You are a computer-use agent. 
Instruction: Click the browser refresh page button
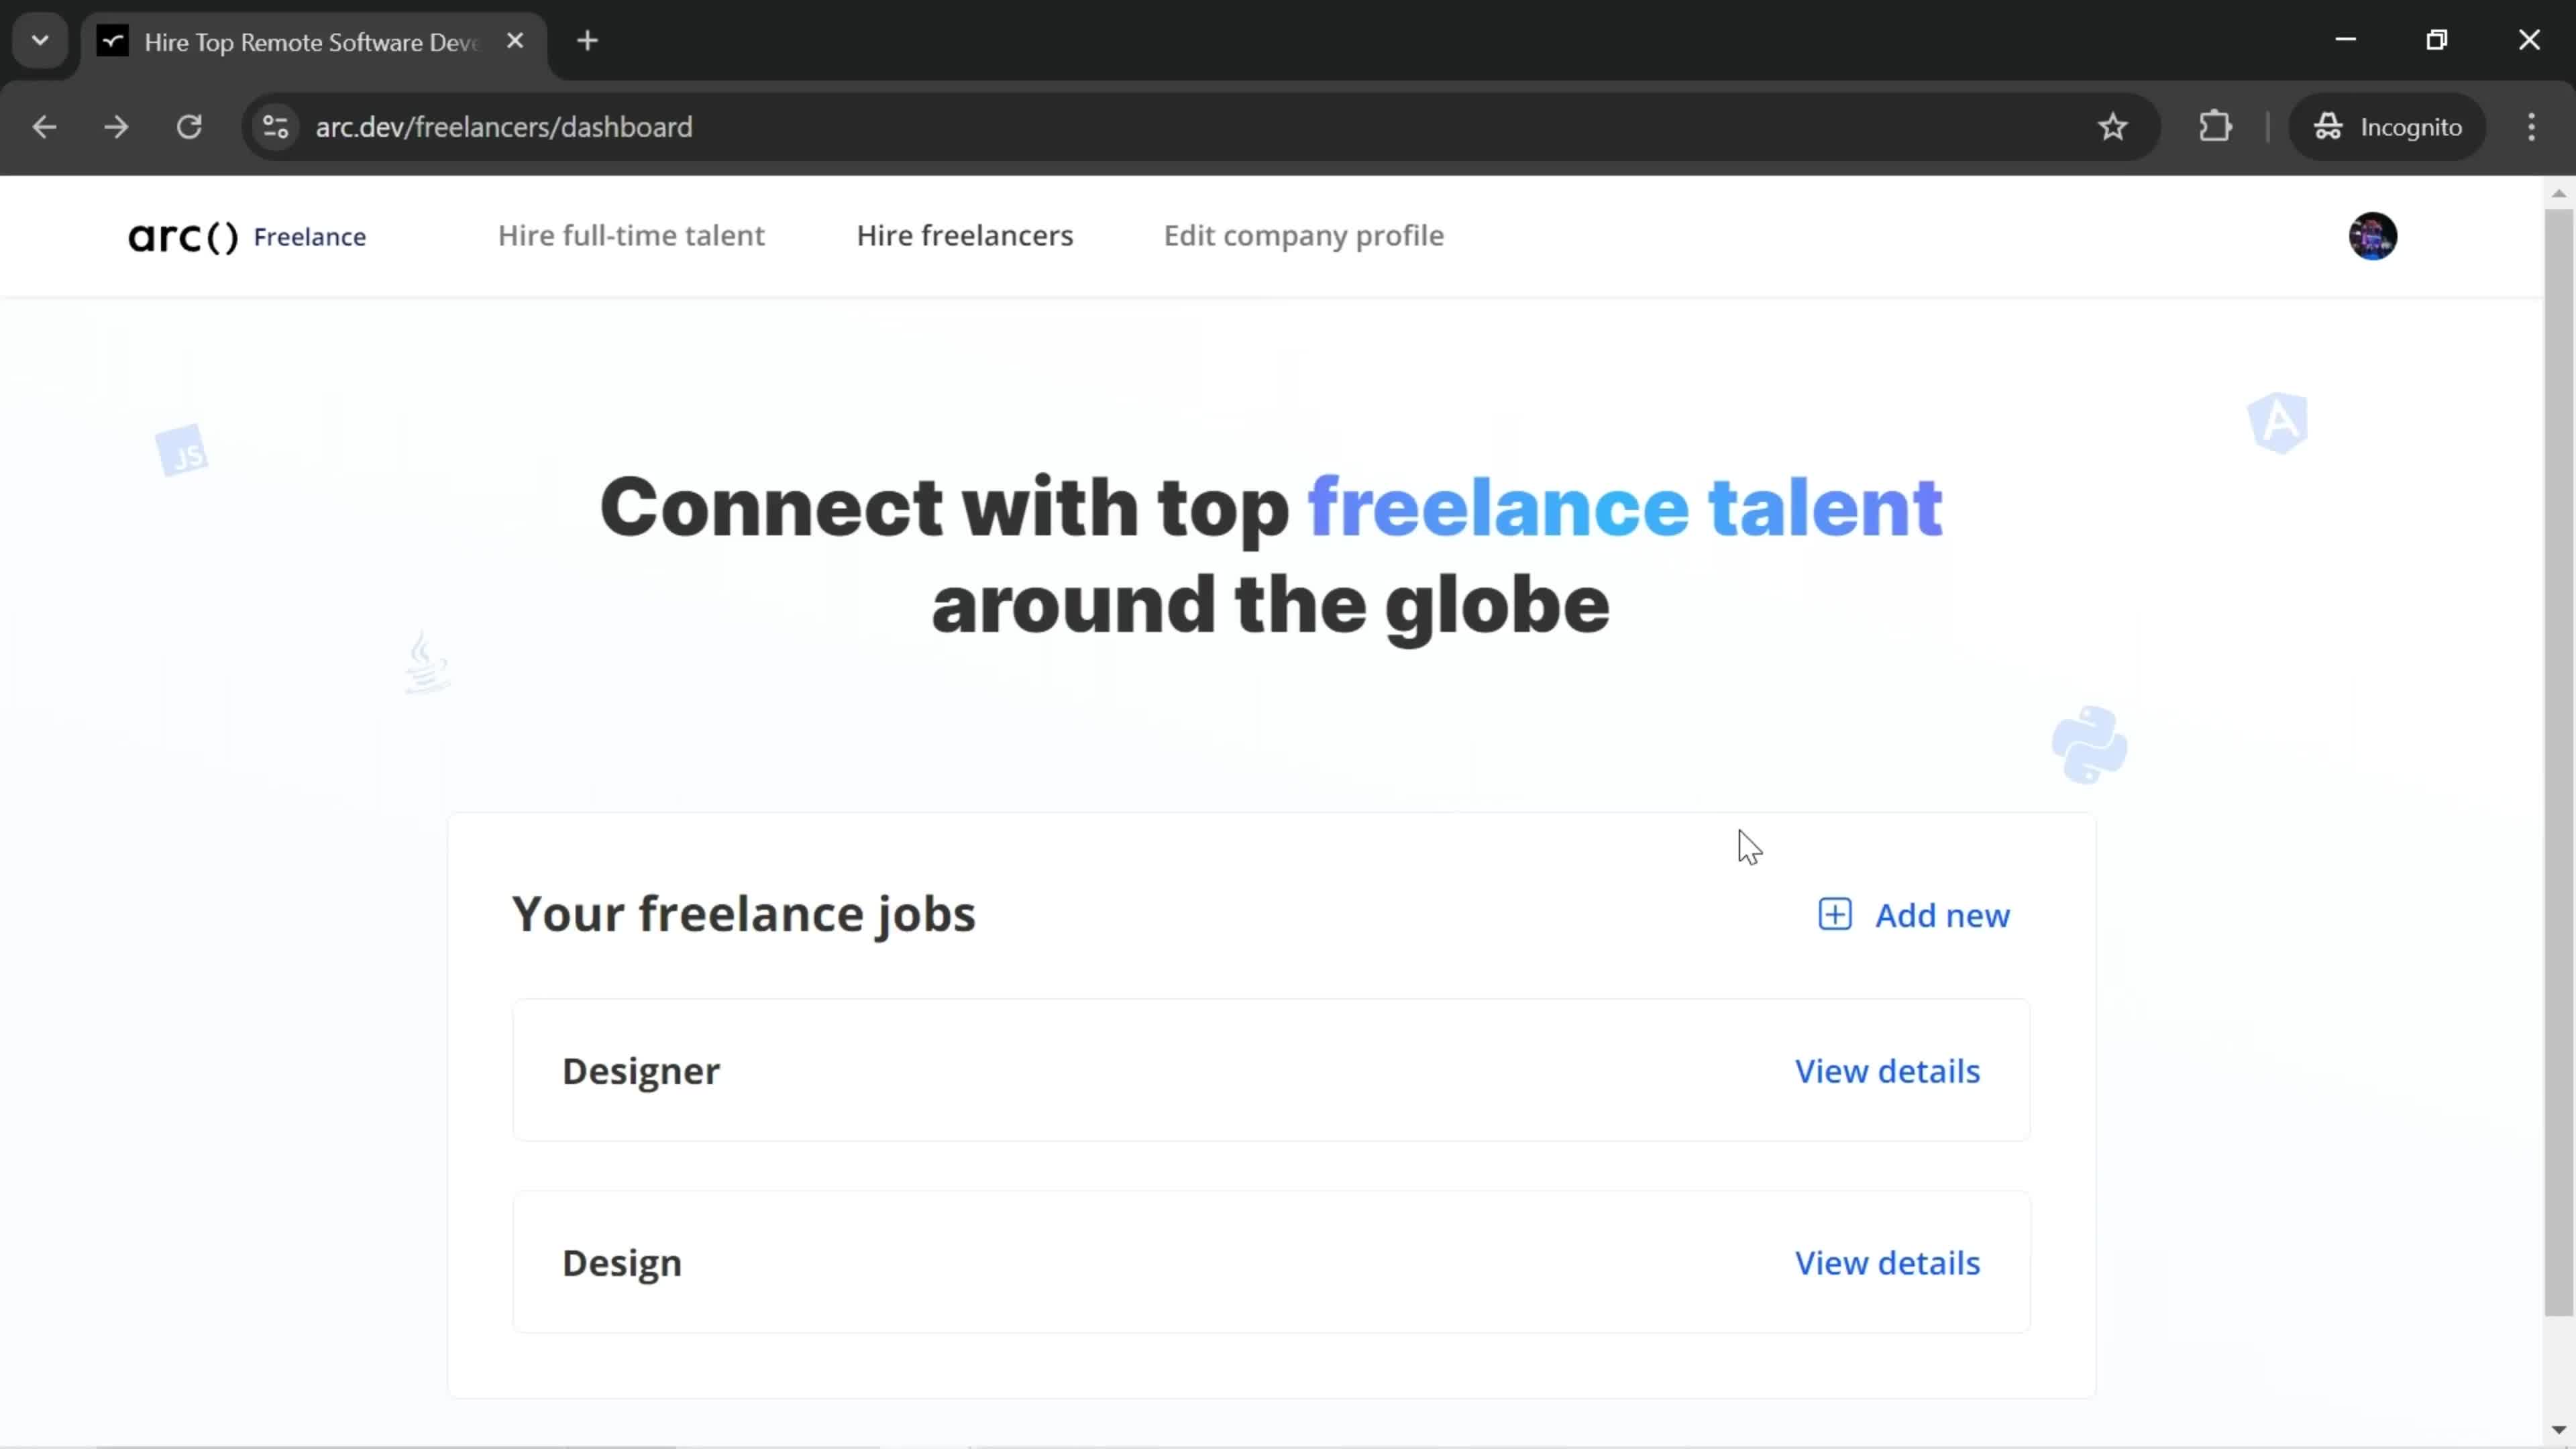coord(188,125)
